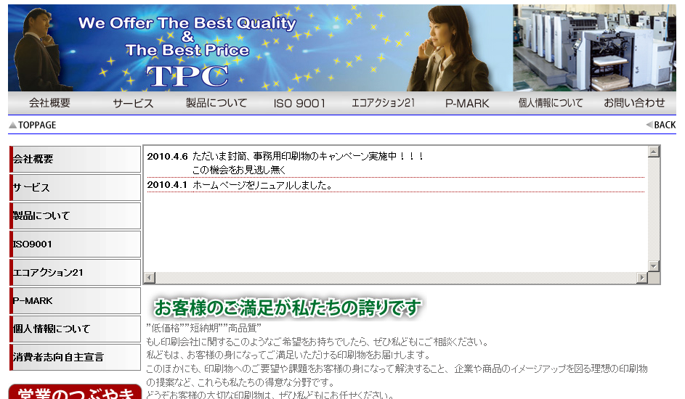
Task: Open 消費者志向自主宣言 in the sidebar
Action: 75,357
